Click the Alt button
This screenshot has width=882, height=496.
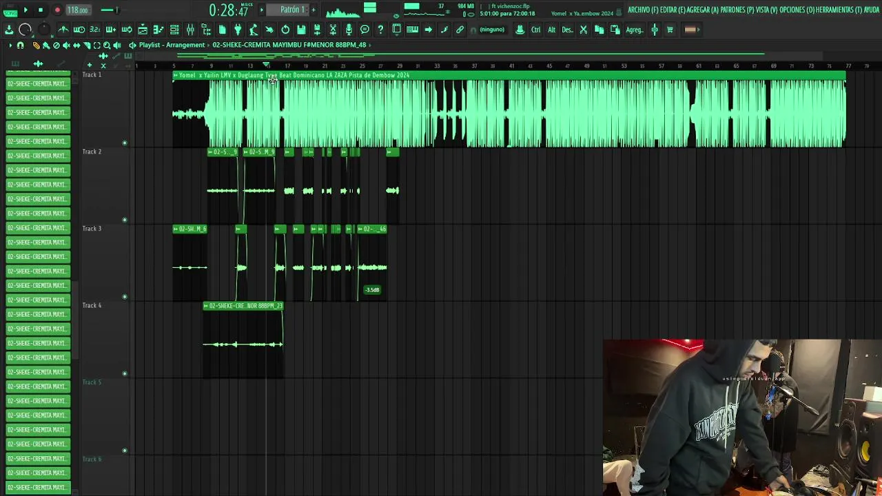[551, 30]
